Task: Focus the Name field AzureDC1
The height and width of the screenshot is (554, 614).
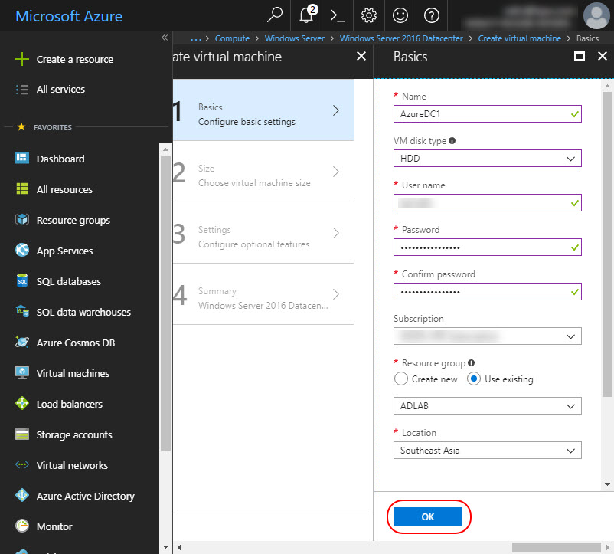Action: click(487, 114)
